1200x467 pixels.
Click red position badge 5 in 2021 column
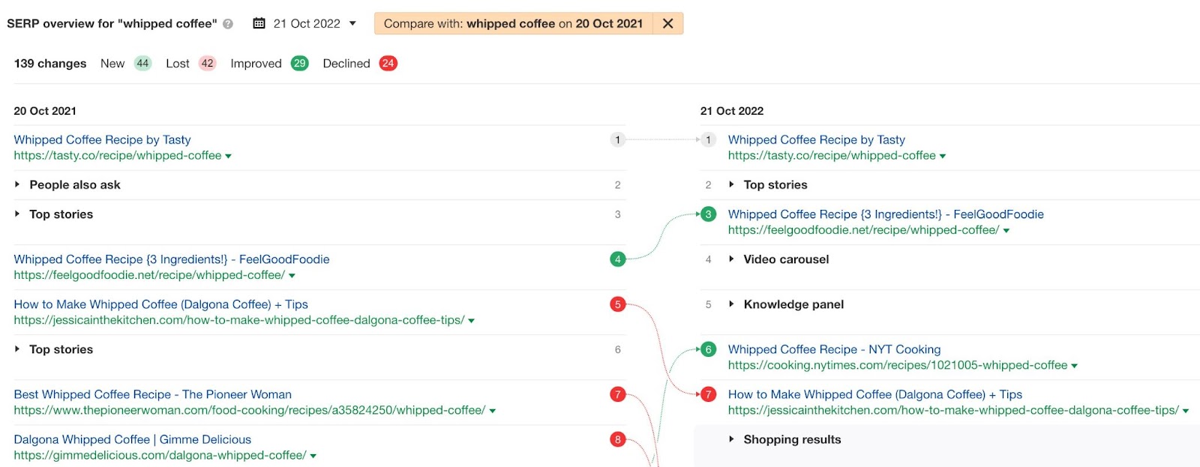(618, 304)
